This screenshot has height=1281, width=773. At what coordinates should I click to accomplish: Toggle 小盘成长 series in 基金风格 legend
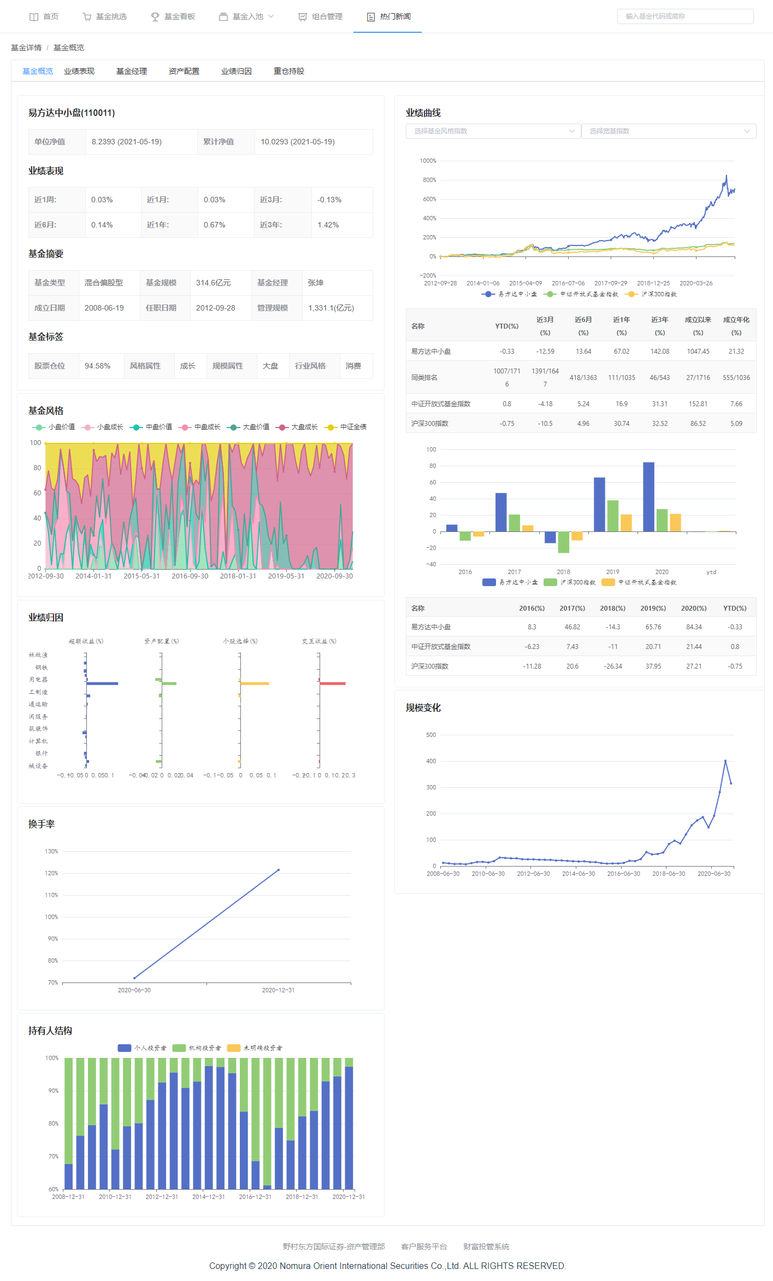point(102,427)
